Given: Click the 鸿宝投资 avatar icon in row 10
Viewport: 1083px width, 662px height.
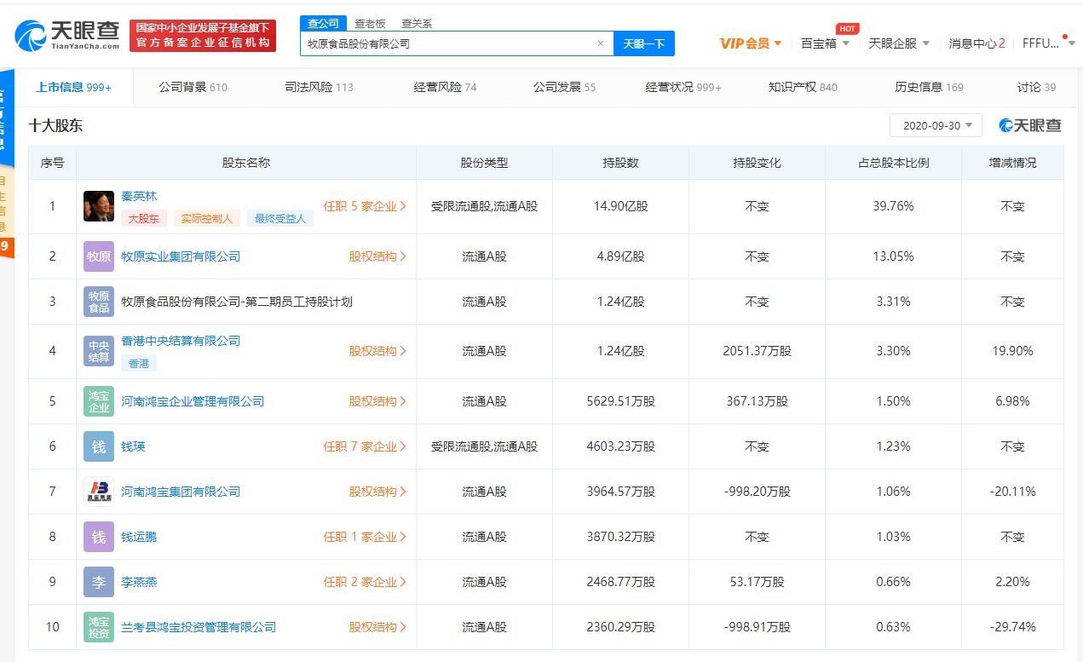Looking at the screenshot, I should click(x=99, y=627).
